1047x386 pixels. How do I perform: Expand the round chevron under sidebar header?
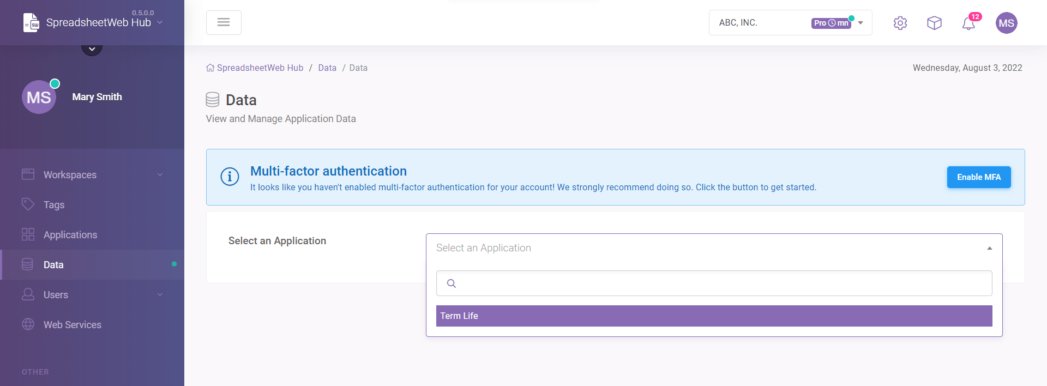pyautogui.click(x=92, y=49)
